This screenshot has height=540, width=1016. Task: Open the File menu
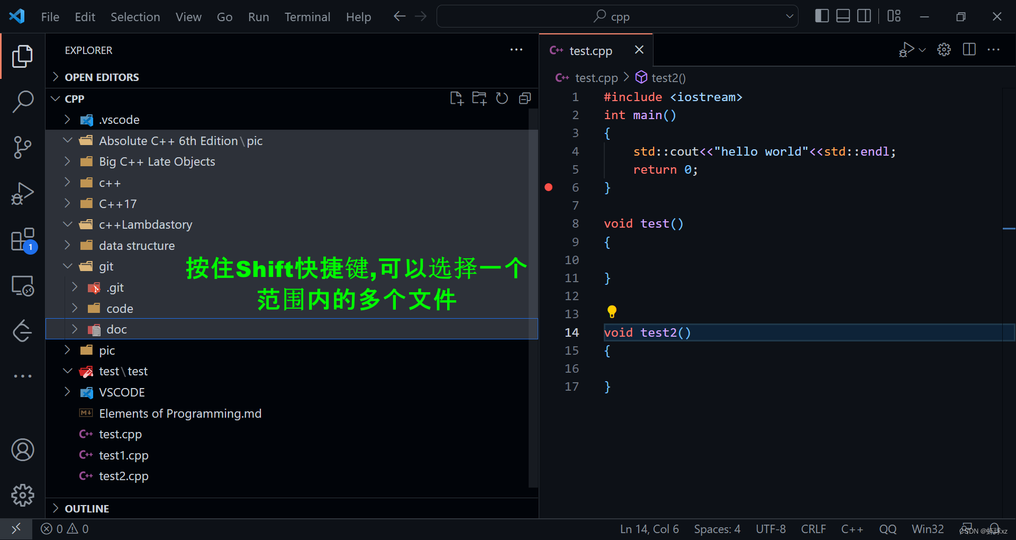coord(50,17)
